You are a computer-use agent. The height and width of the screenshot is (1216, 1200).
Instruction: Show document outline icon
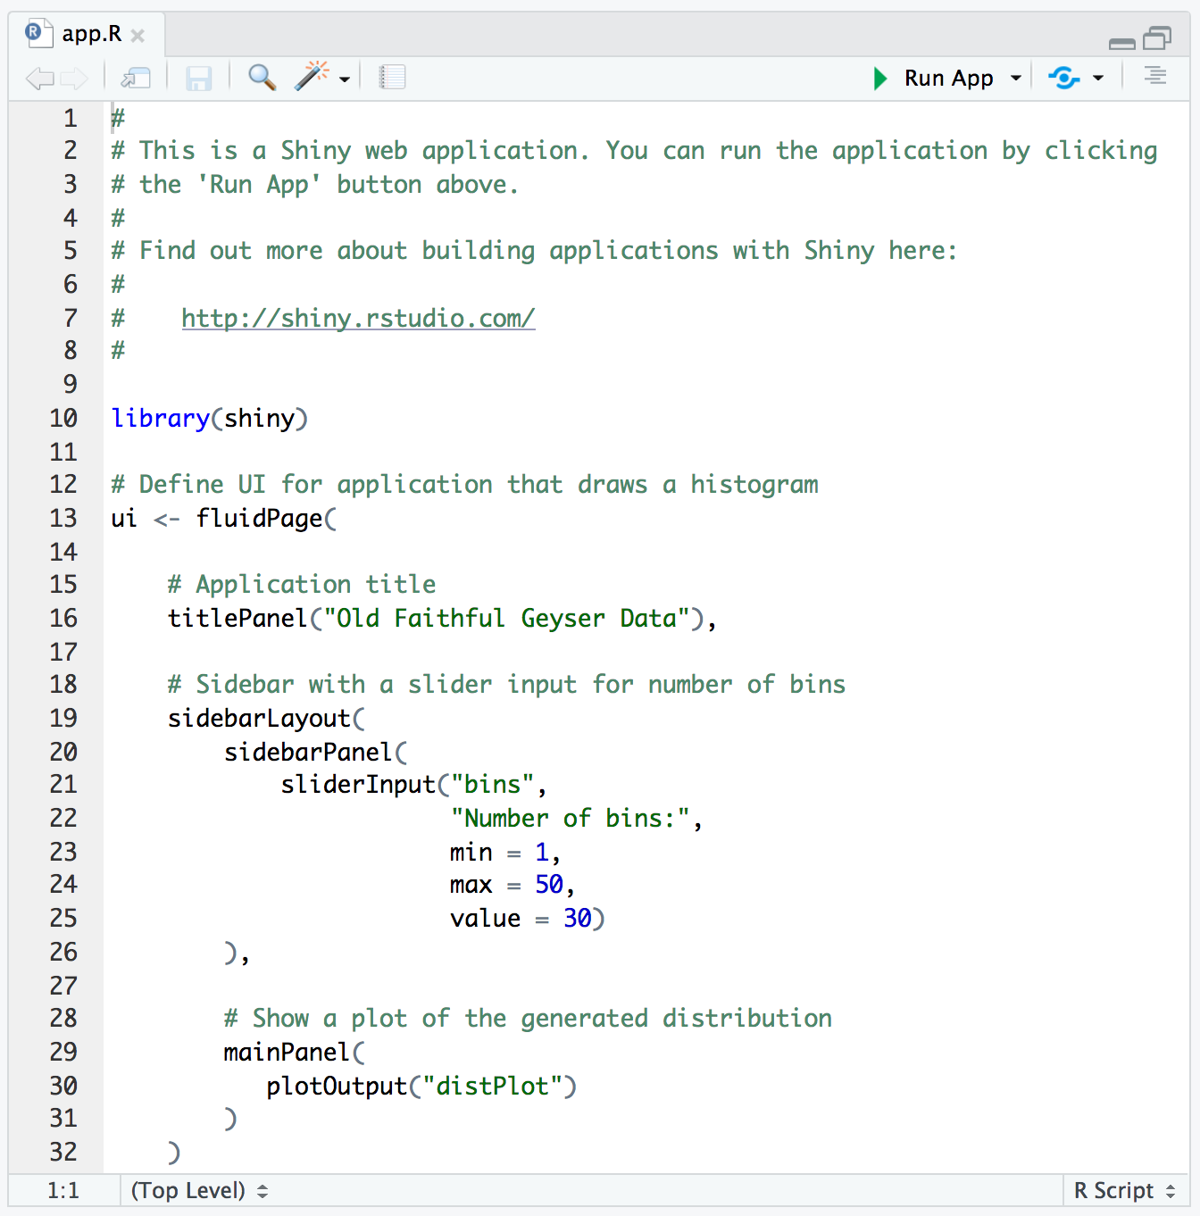[x=1155, y=77]
